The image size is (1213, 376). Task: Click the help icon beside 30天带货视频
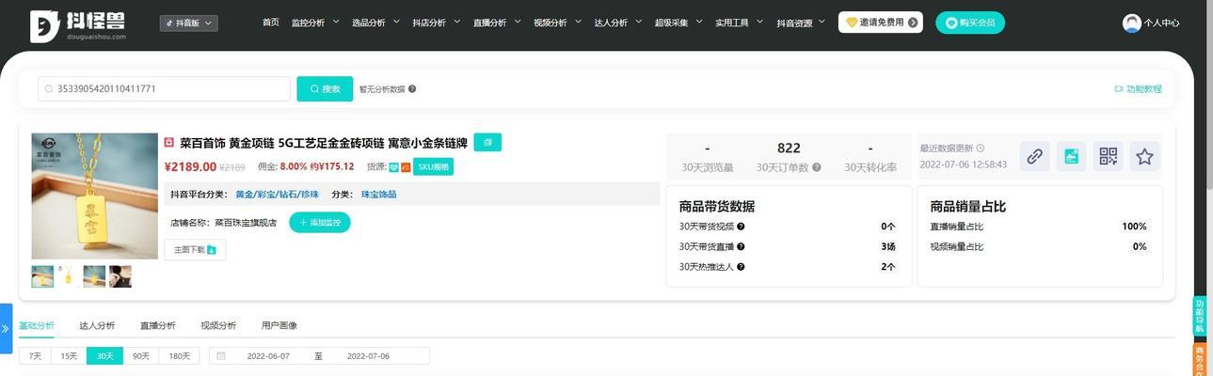(x=741, y=227)
